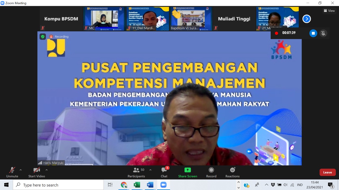Select Kompu BPSDM participant tile
Image resolution: width=339 pixels, height=190 pixels.
(61, 19)
